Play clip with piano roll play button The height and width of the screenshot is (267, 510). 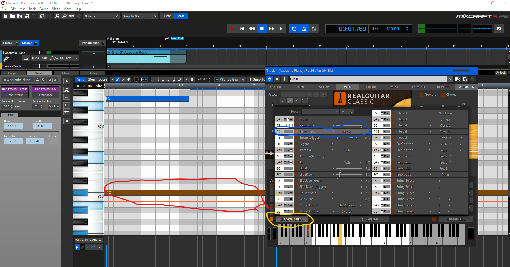(67, 81)
